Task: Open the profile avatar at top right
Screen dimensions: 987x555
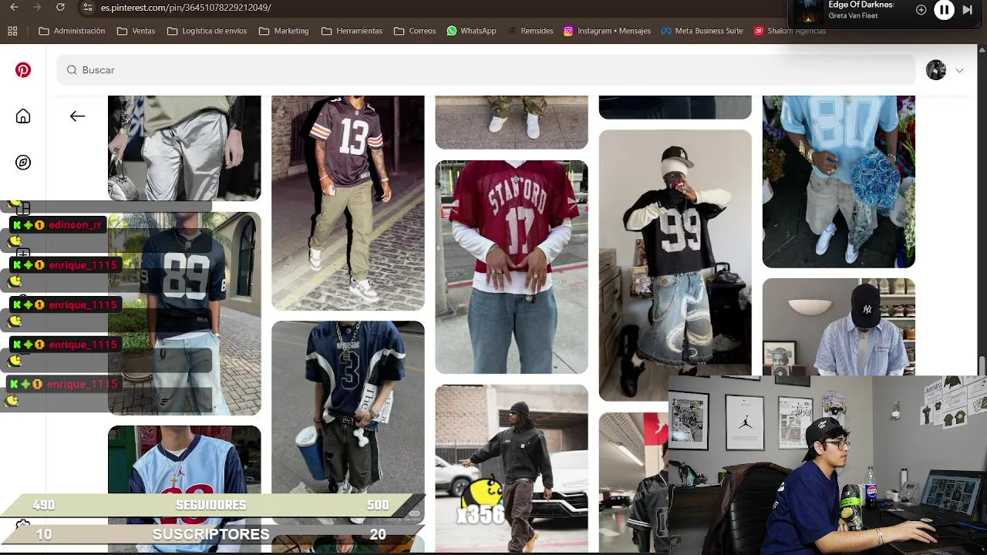Action: point(935,70)
